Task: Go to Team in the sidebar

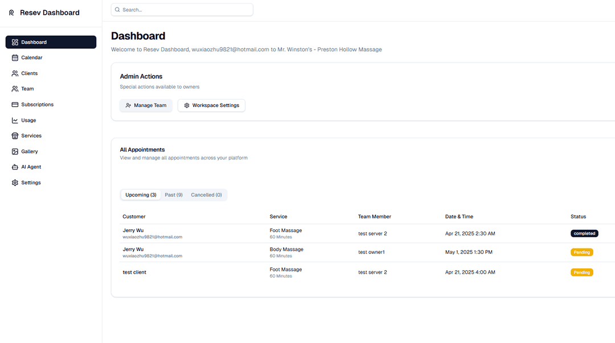Action: point(27,89)
